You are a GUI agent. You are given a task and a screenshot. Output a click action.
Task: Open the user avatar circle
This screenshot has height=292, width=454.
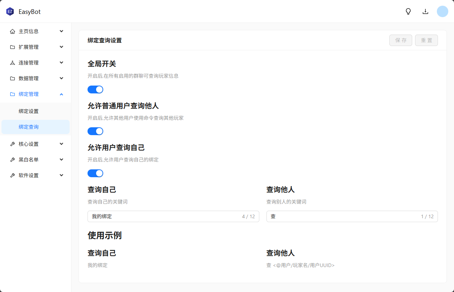[x=442, y=11]
